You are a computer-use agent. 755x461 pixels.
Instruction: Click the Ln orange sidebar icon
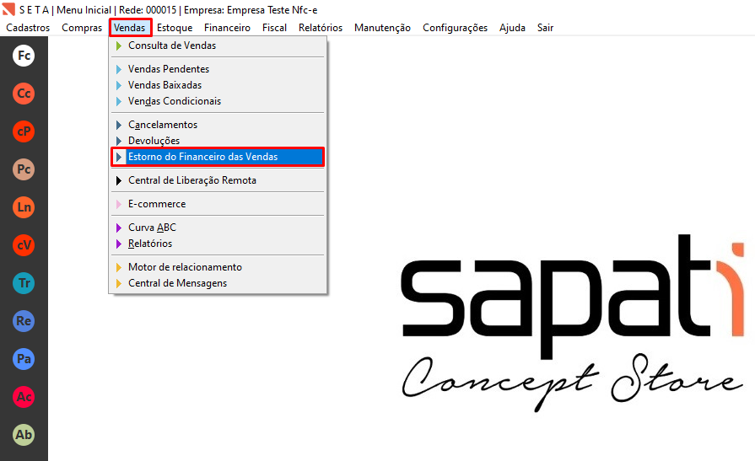click(x=24, y=207)
